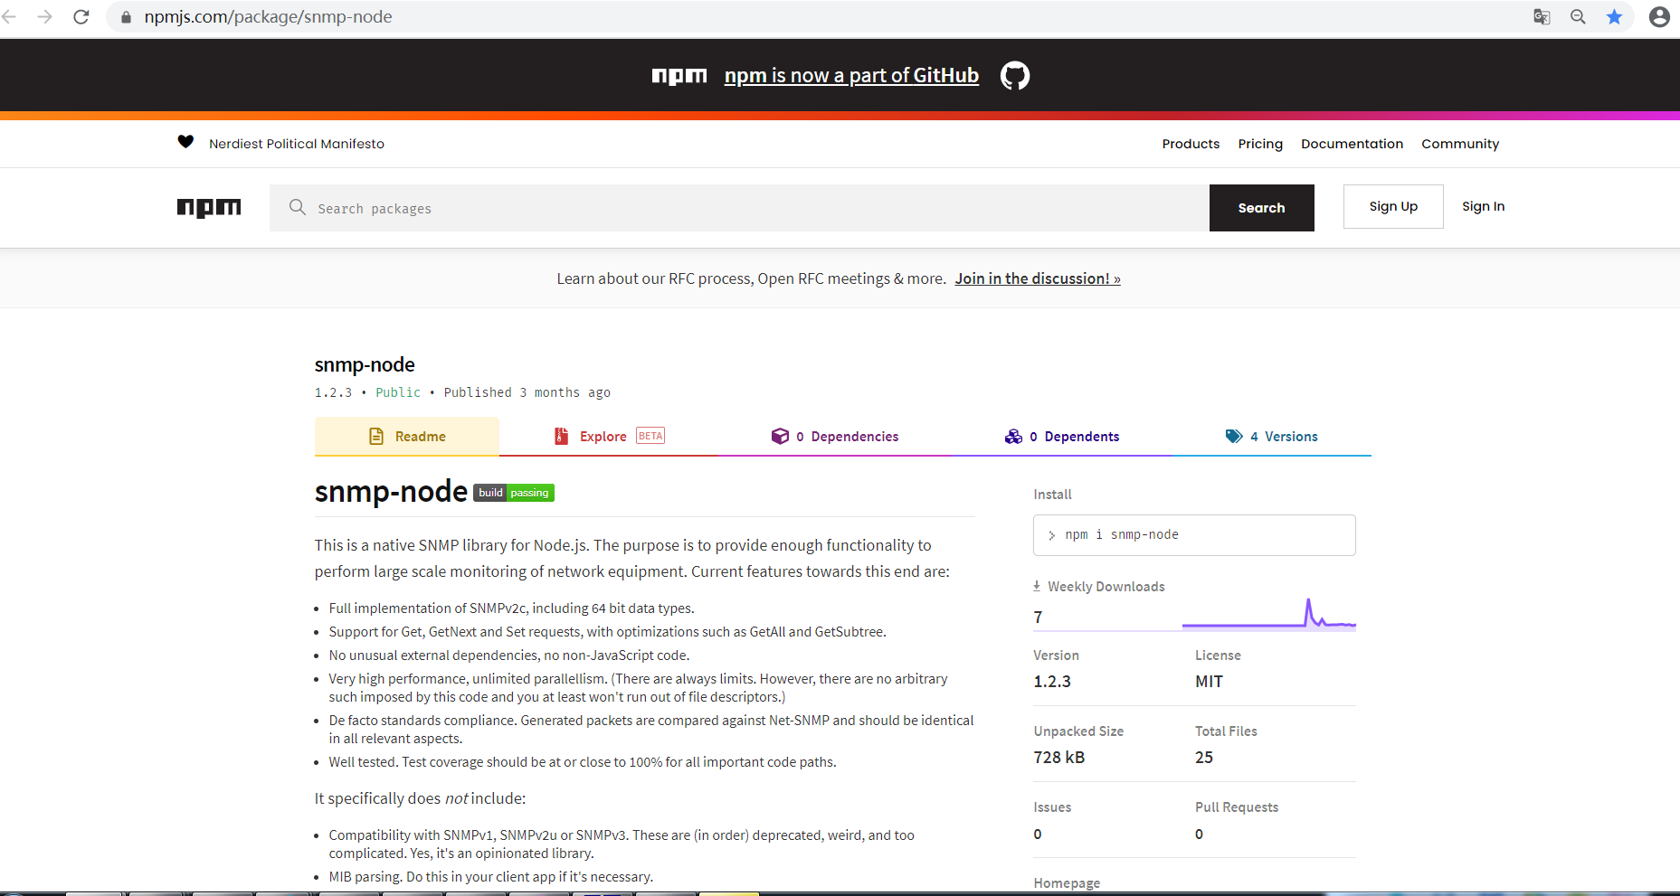Click the black Search button

(1261, 208)
